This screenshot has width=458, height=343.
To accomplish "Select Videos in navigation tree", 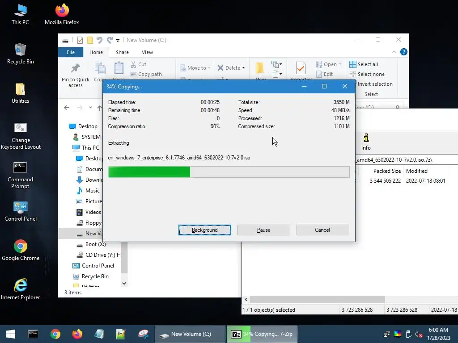I will (x=89, y=212).
